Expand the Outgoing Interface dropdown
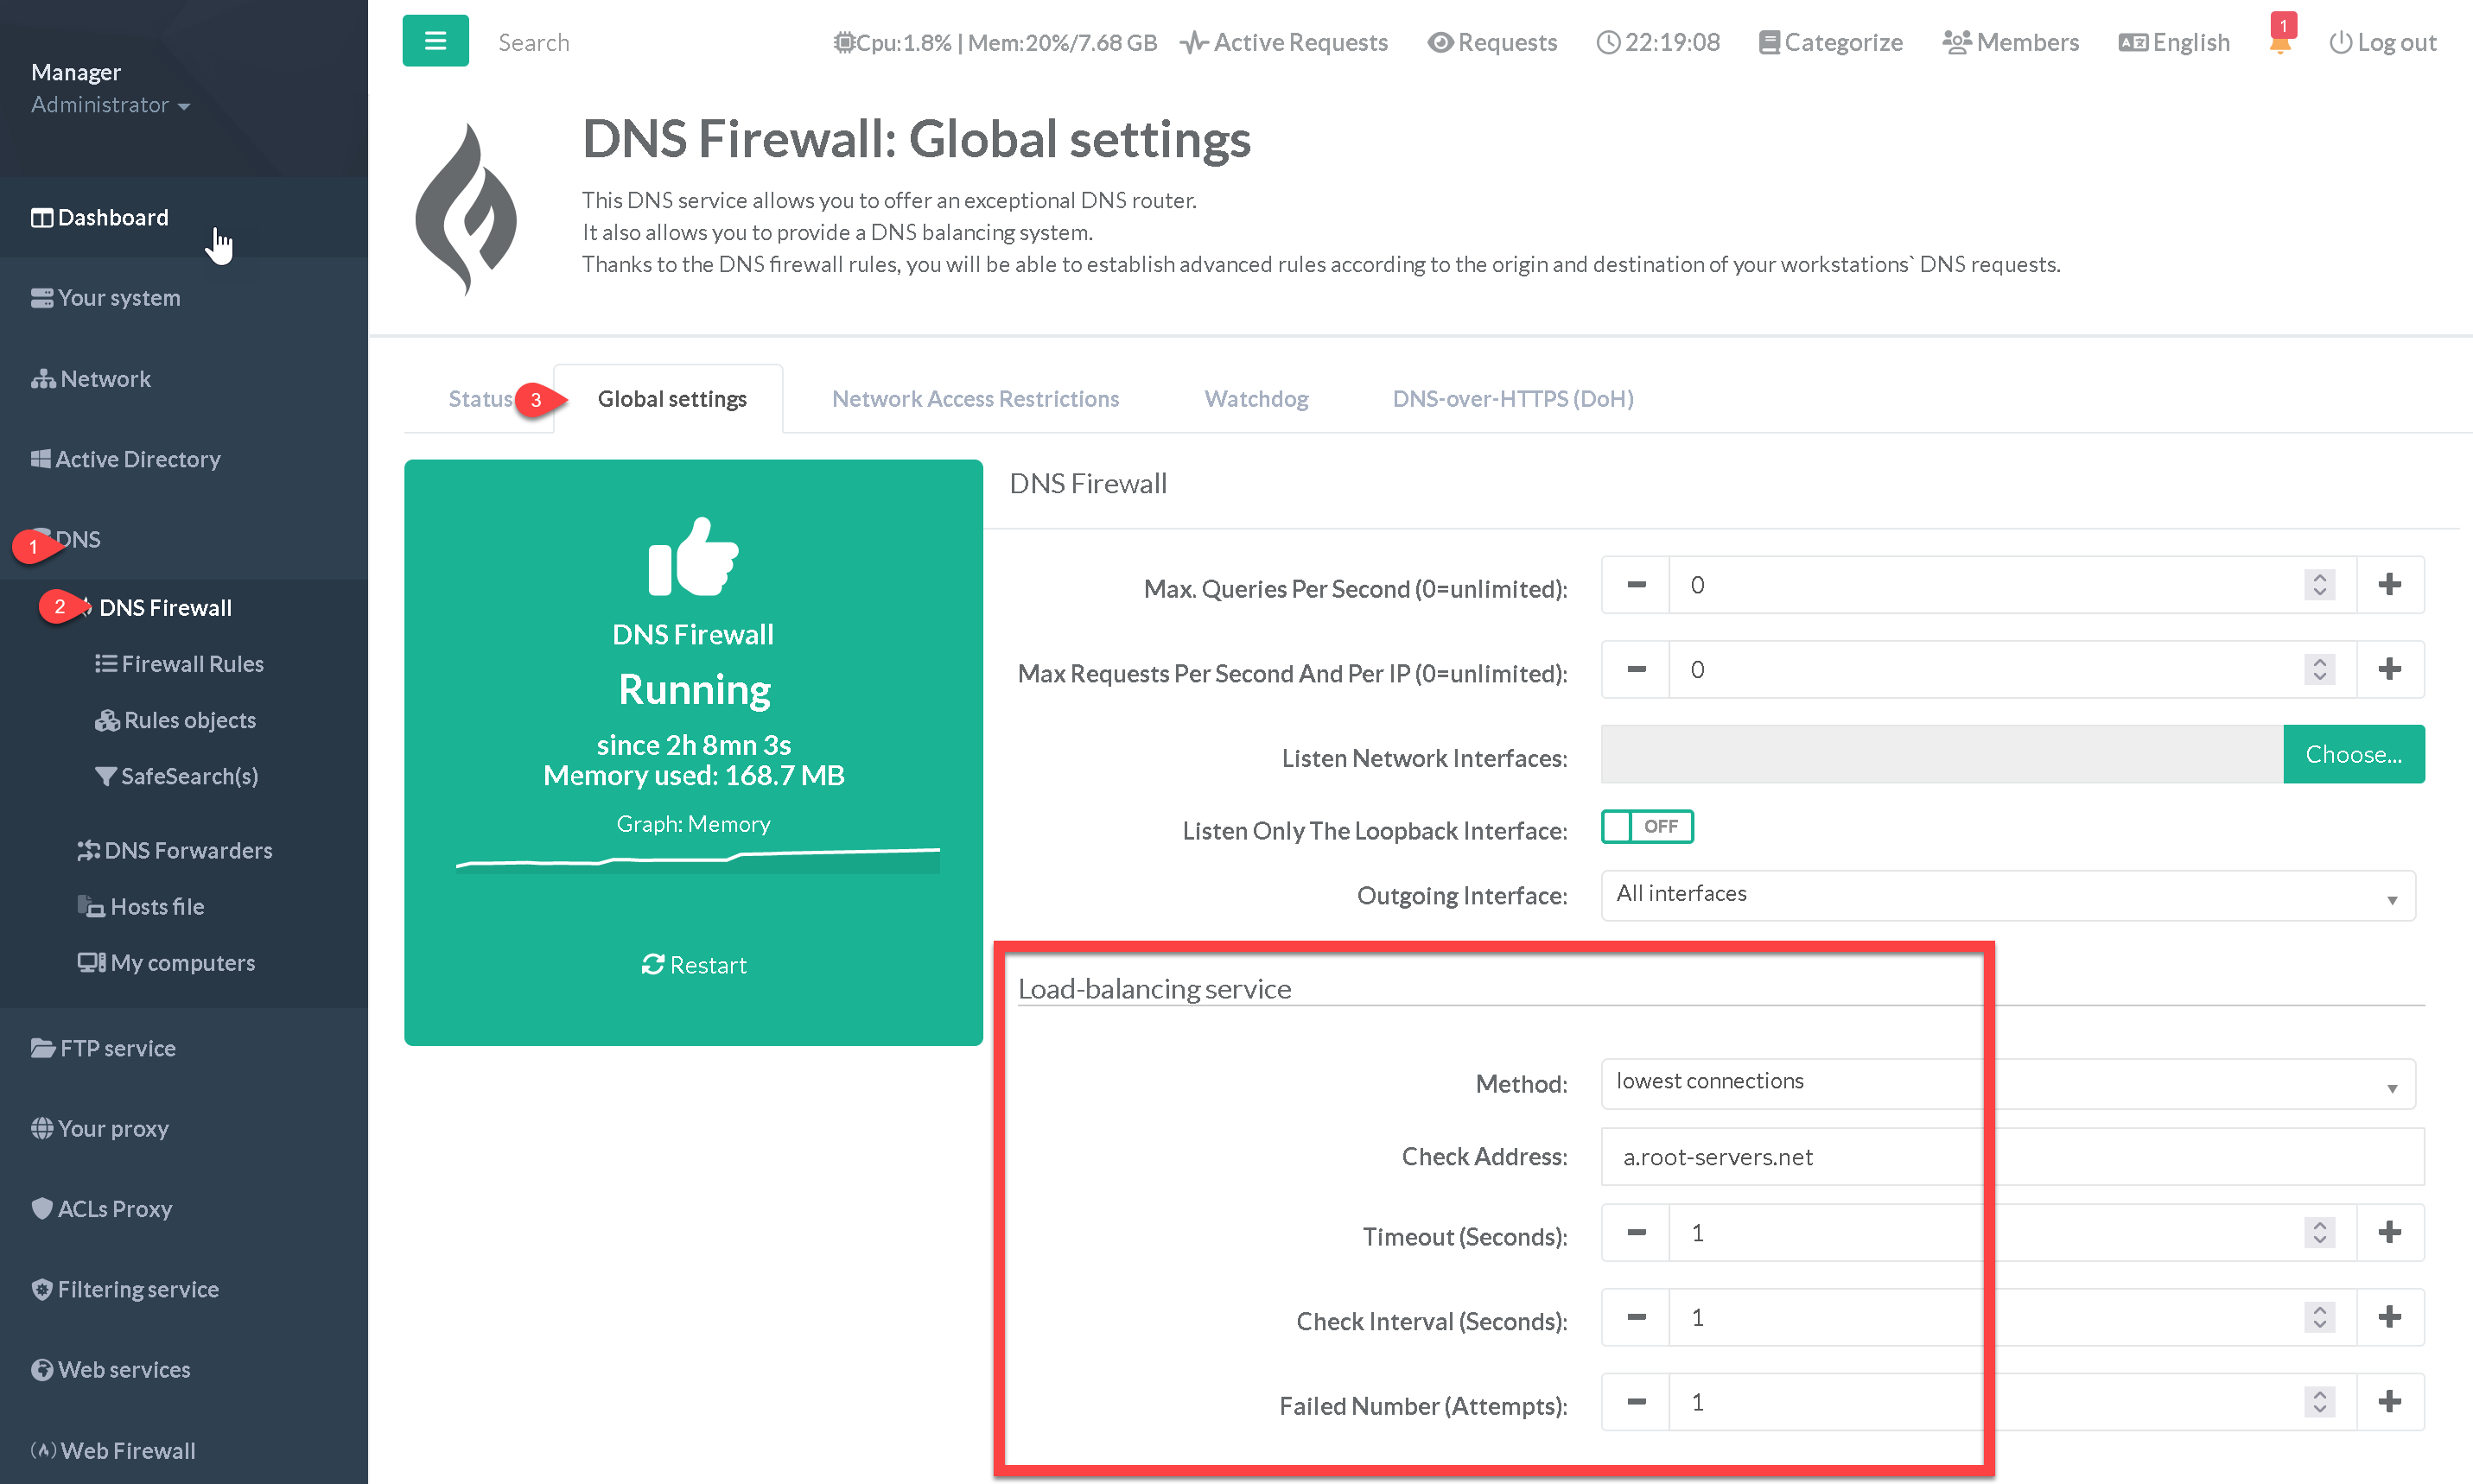Screen dimensions: 2473x1484 [x=2007, y=895]
